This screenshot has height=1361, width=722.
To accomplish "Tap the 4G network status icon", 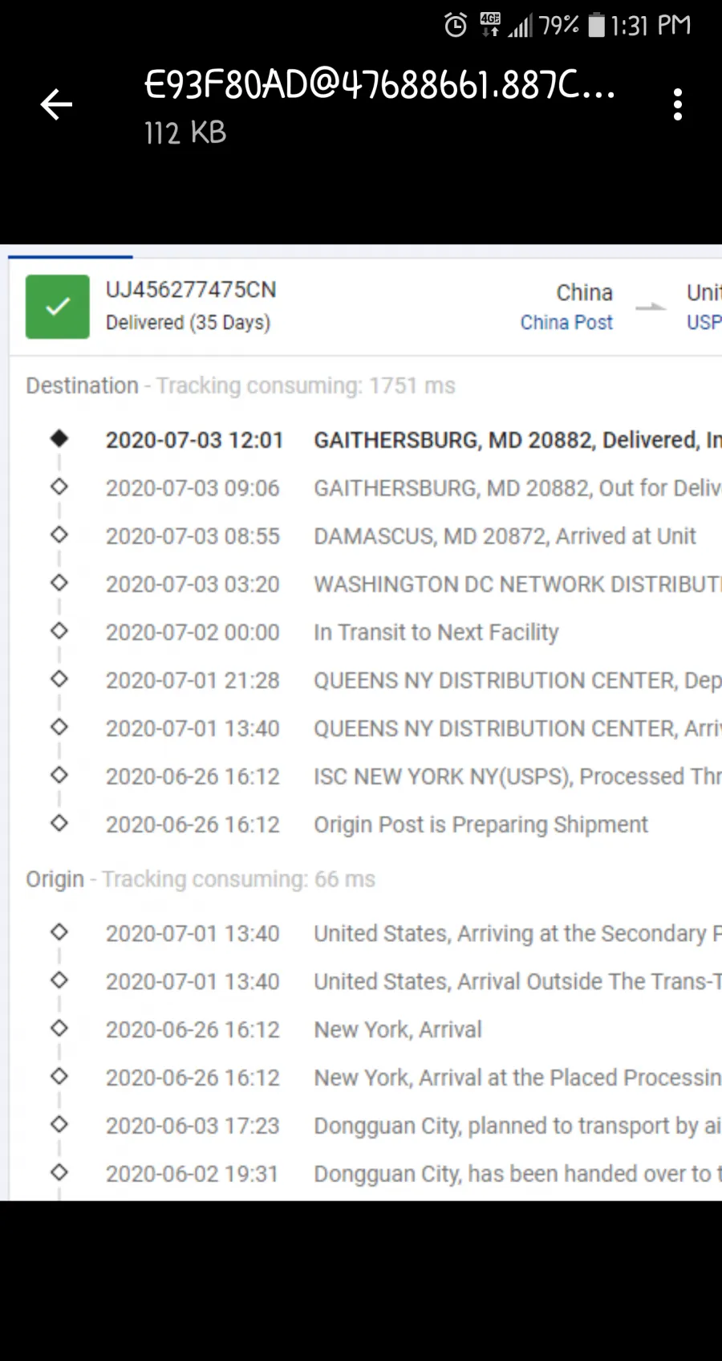I will tap(490, 24).
